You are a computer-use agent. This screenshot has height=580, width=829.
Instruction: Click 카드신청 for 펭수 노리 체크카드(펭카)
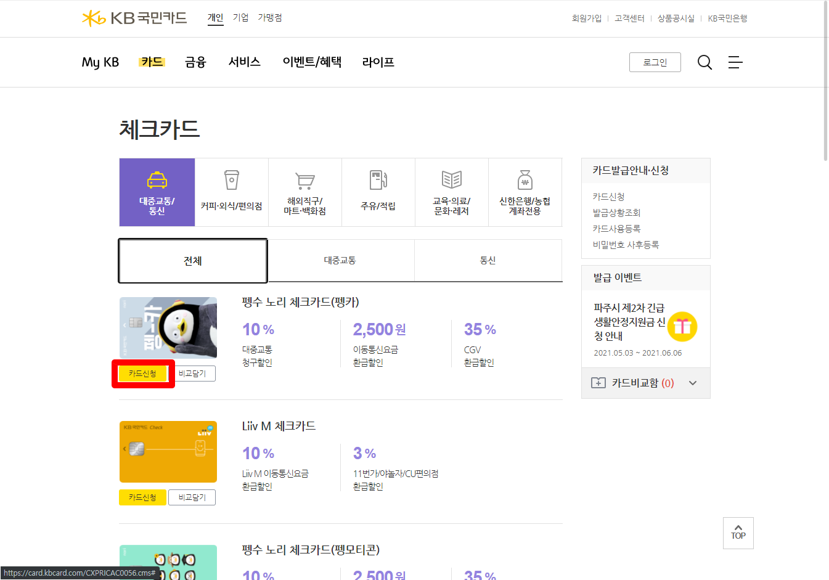click(142, 374)
